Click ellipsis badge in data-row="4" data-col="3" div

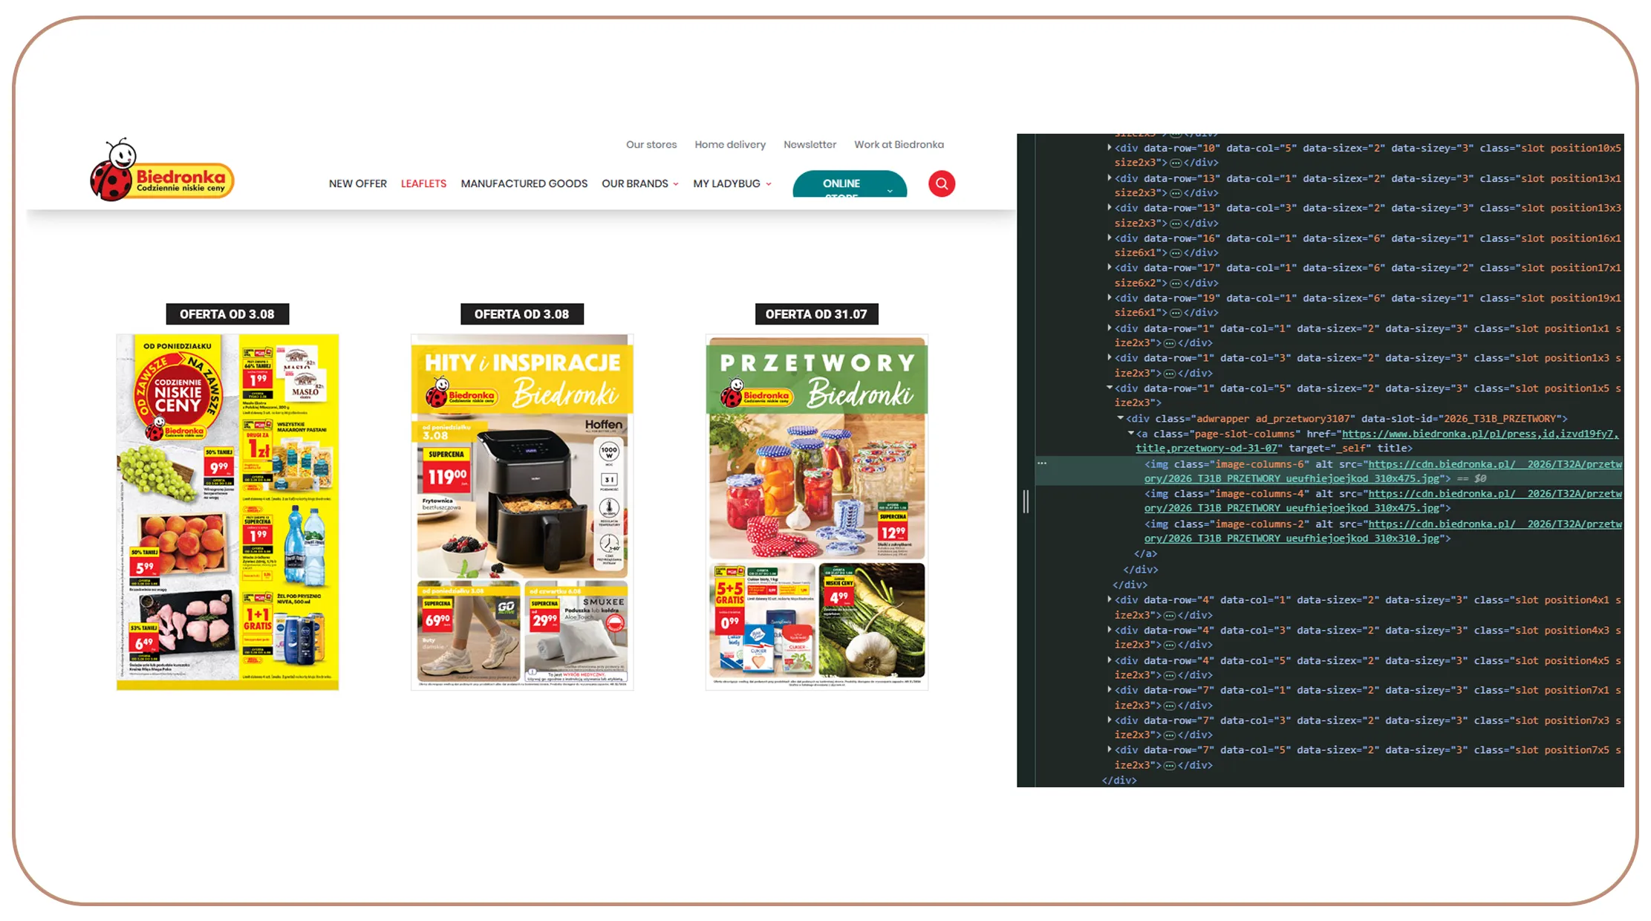(1169, 645)
